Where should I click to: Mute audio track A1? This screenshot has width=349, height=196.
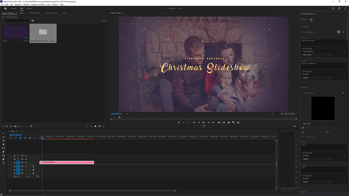pyautogui.click(x=26, y=166)
